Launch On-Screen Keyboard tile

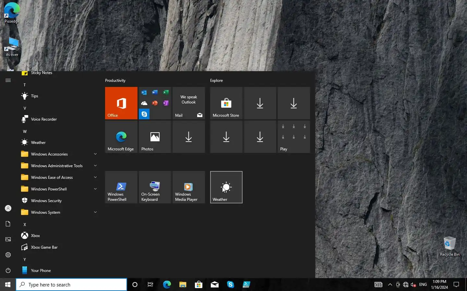click(155, 187)
